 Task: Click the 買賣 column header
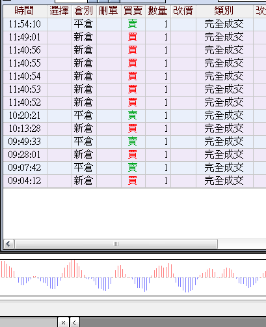click(133, 11)
